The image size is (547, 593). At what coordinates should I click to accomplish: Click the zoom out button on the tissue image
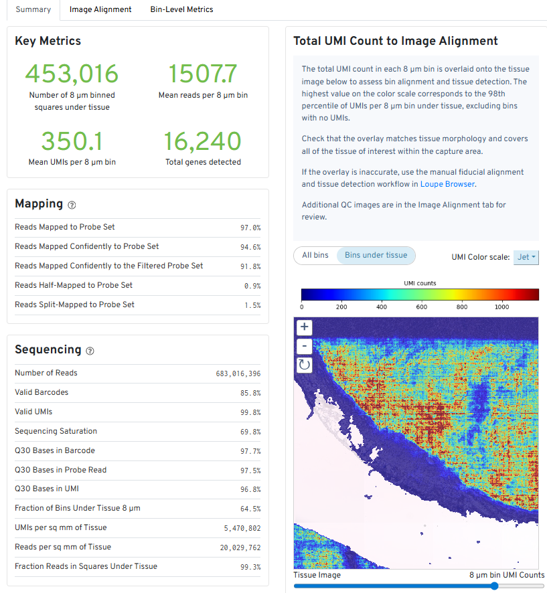click(304, 346)
